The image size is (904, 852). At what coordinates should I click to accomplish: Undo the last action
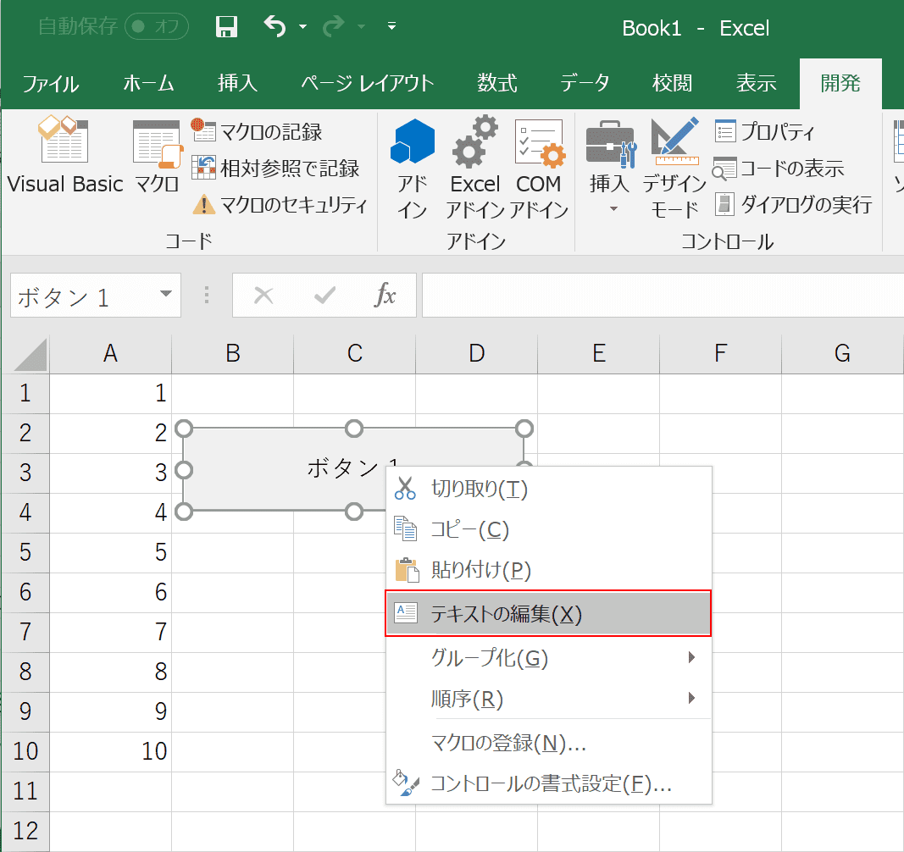click(x=275, y=26)
